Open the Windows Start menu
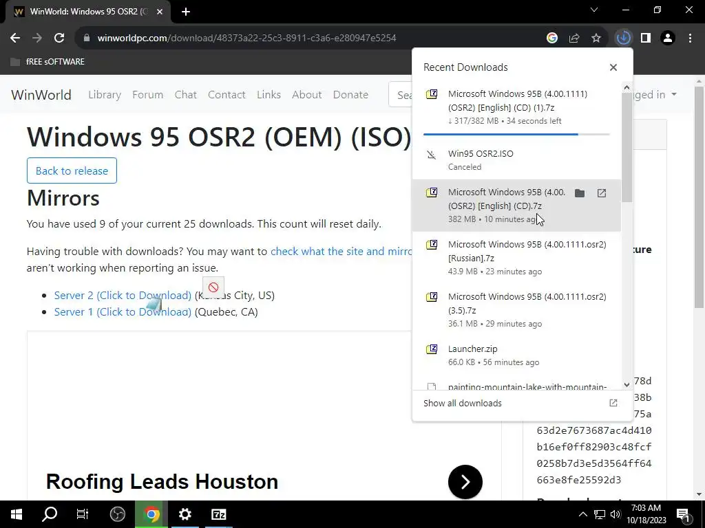 point(17,514)
